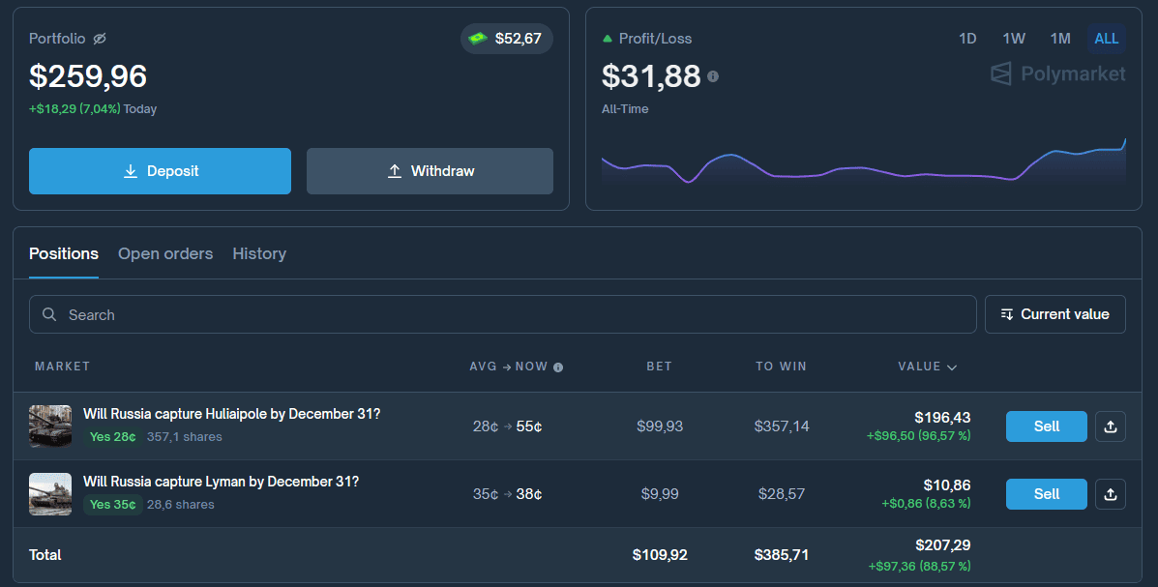Click the cash balance $52,67 badge
Screen dimensions: 1158x587
click(x=506, y=39)
